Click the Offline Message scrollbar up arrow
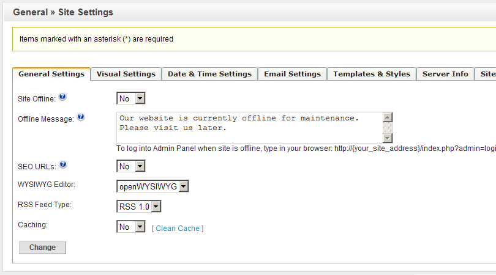Viewport: 496px width, 275px height. [387, 117]
